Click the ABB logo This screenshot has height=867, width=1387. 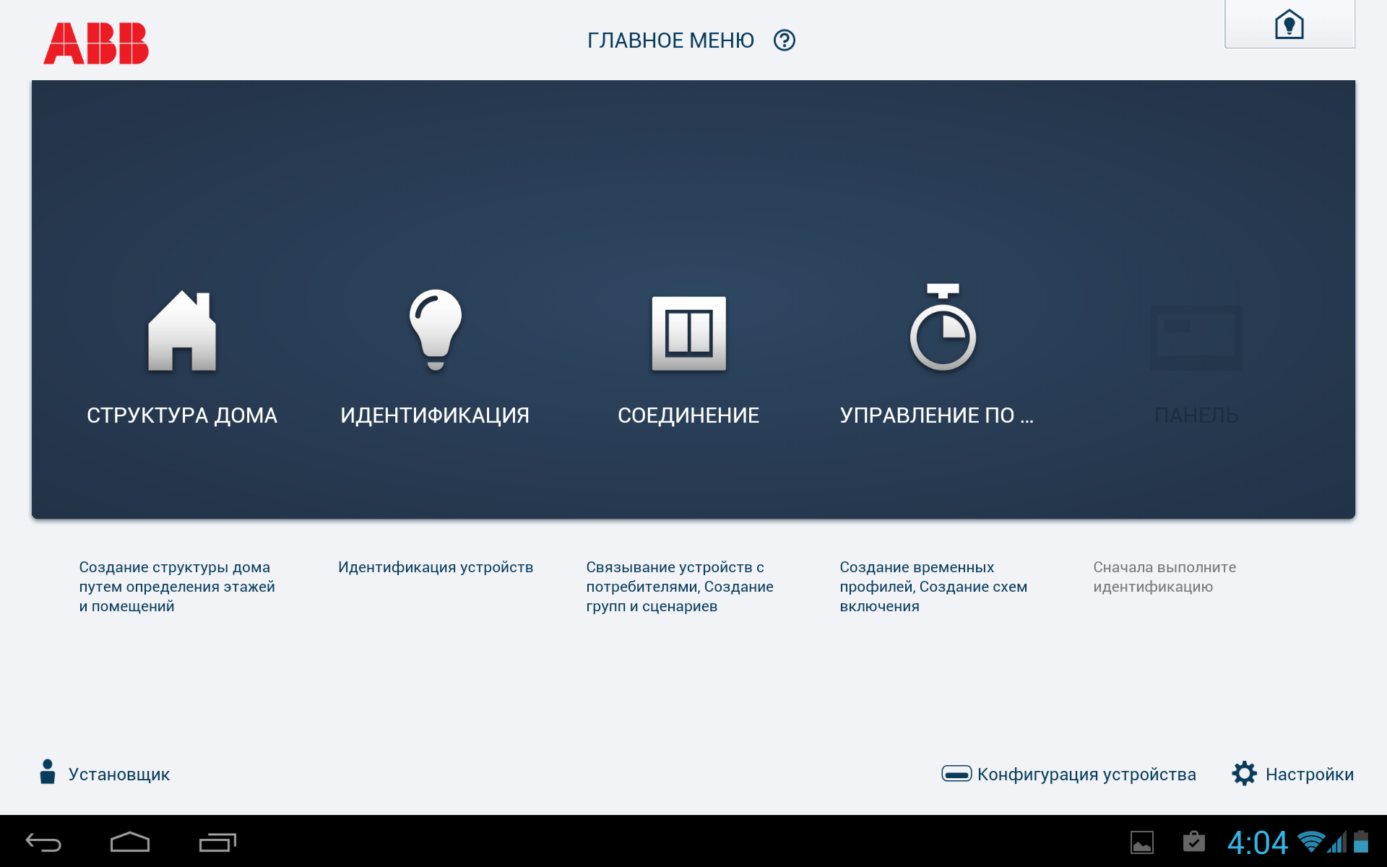(x=96, y=43)
